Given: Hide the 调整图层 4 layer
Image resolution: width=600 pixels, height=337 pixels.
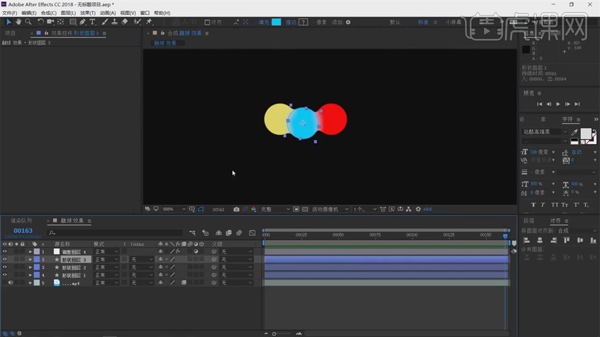Looking at the screenshot, I should click(5, 252).
